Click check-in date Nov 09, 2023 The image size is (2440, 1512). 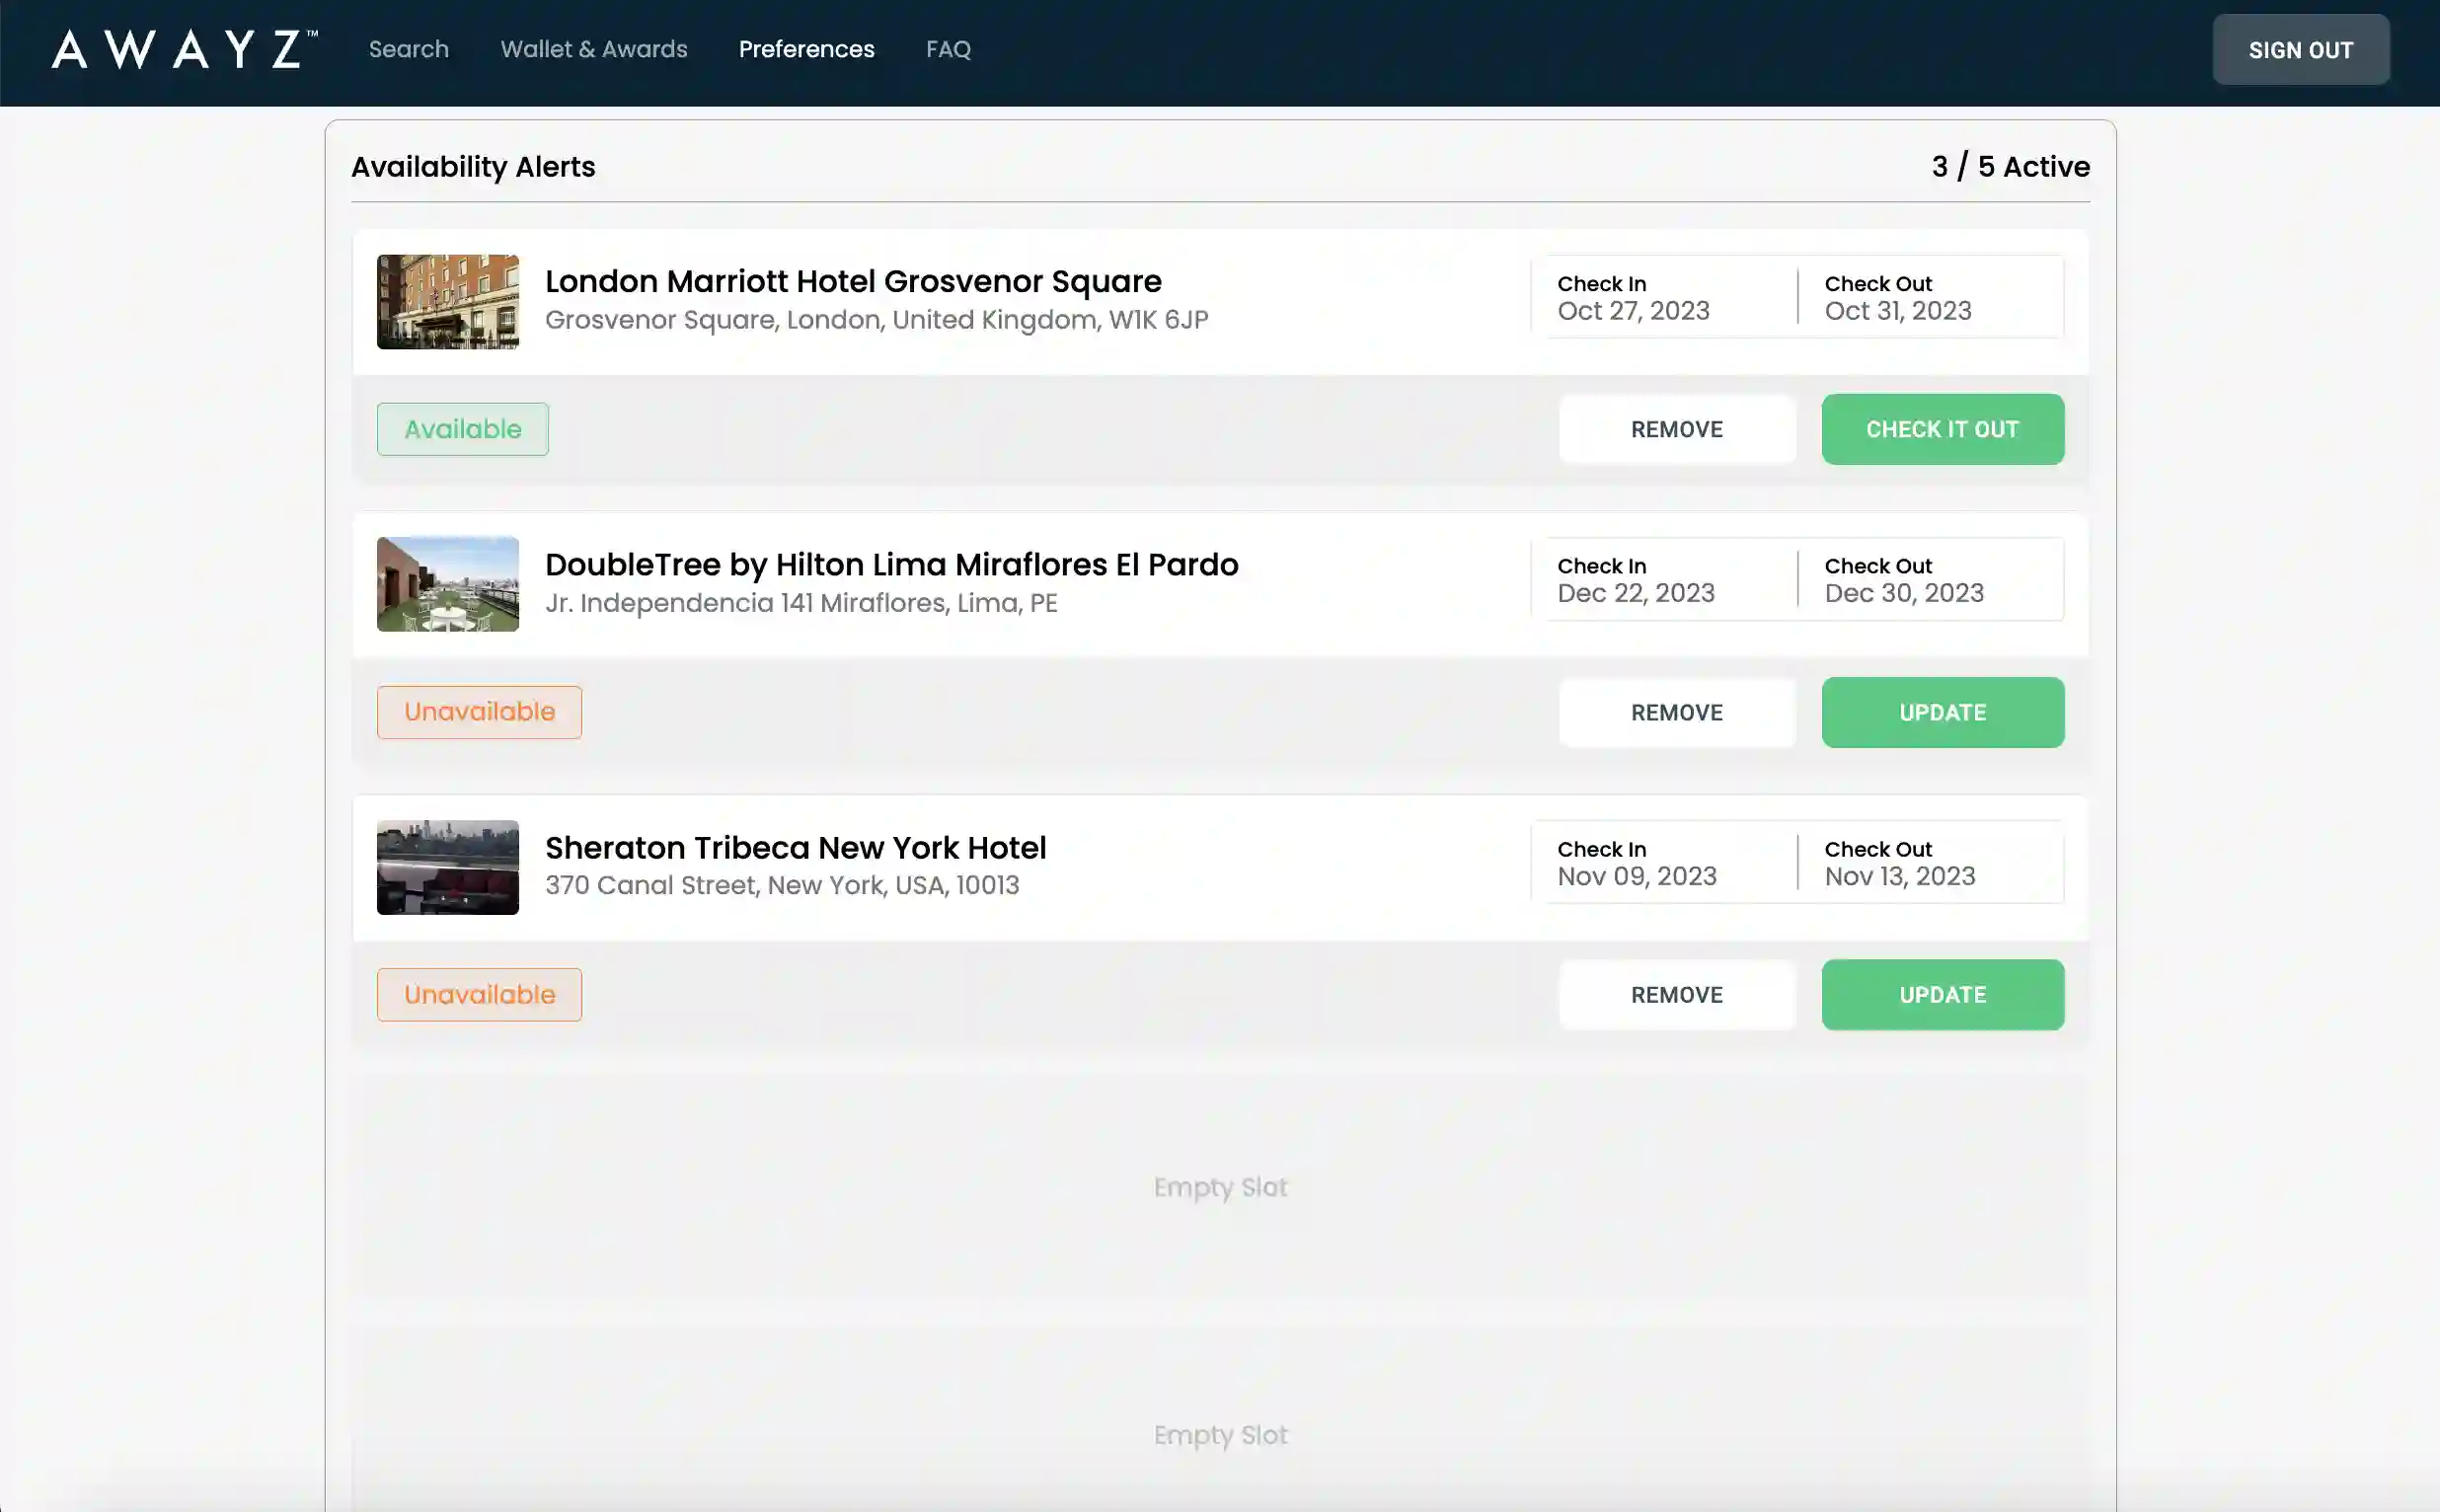pos(1637,876)
